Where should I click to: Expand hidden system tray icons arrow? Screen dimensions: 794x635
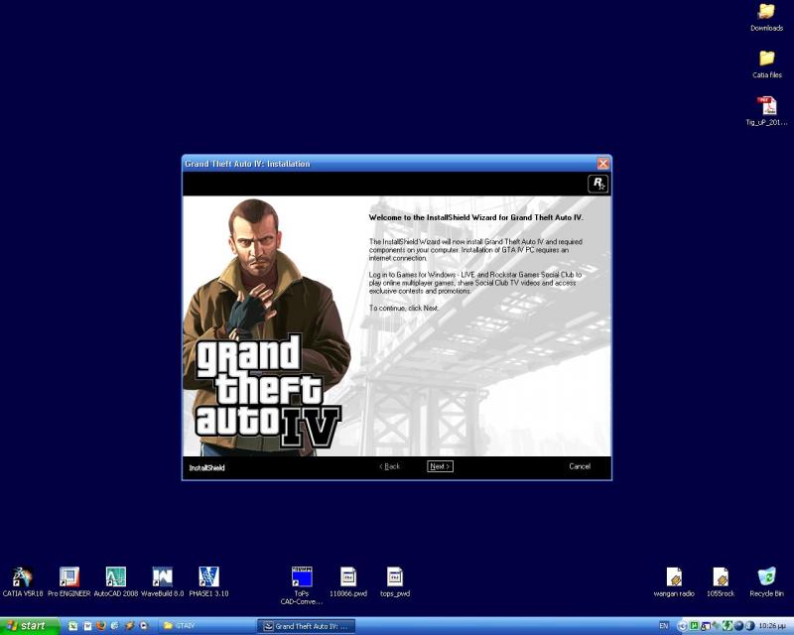pyautogui.click(x=682, y=626)
